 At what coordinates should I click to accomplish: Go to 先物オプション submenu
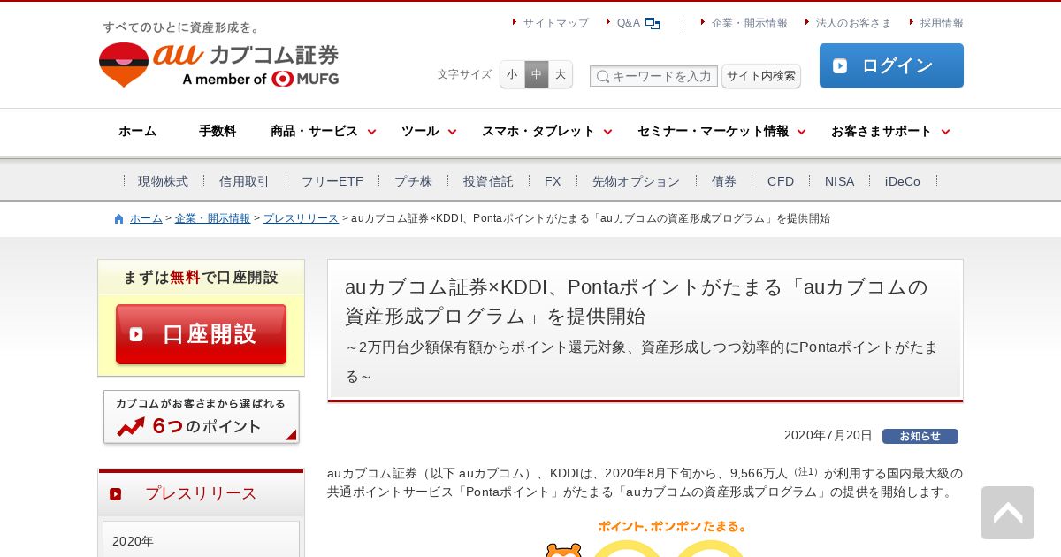tap(636, 181)
